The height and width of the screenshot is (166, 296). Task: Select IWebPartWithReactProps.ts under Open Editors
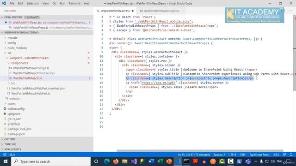coord(47,28)
